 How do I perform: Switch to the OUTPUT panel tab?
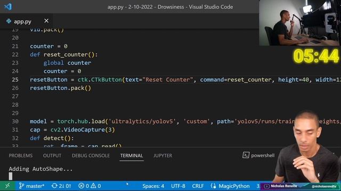click(x=52, y=155)
